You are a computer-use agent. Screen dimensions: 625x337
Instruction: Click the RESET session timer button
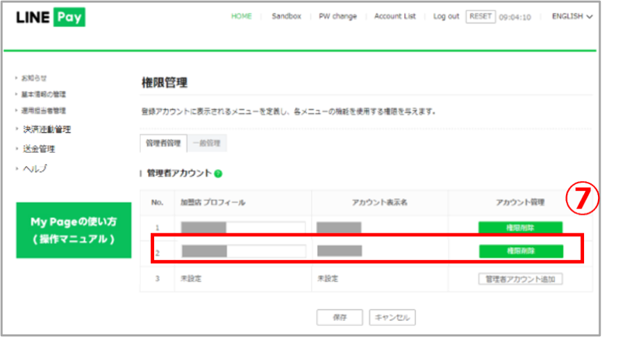point(481,17)
